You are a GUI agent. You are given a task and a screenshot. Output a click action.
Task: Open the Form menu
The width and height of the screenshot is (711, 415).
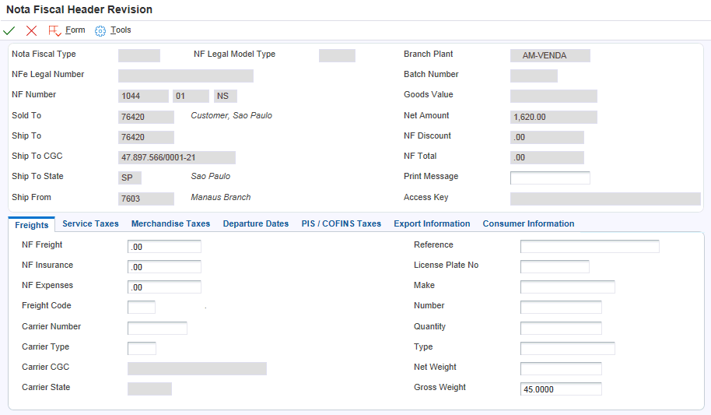click(67, 30)
